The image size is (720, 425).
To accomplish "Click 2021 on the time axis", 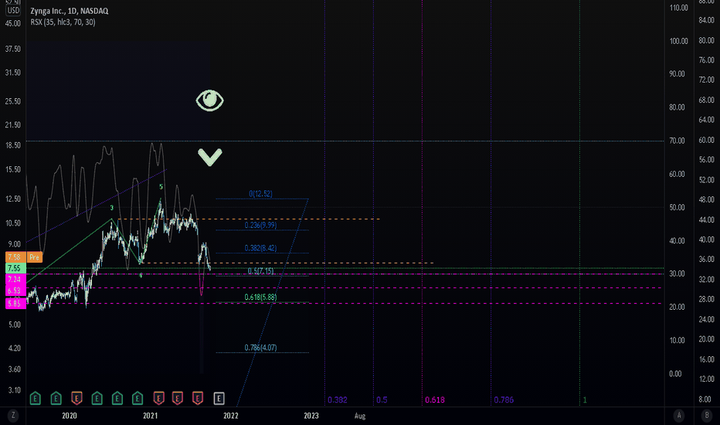I will (x=150, y=416).
